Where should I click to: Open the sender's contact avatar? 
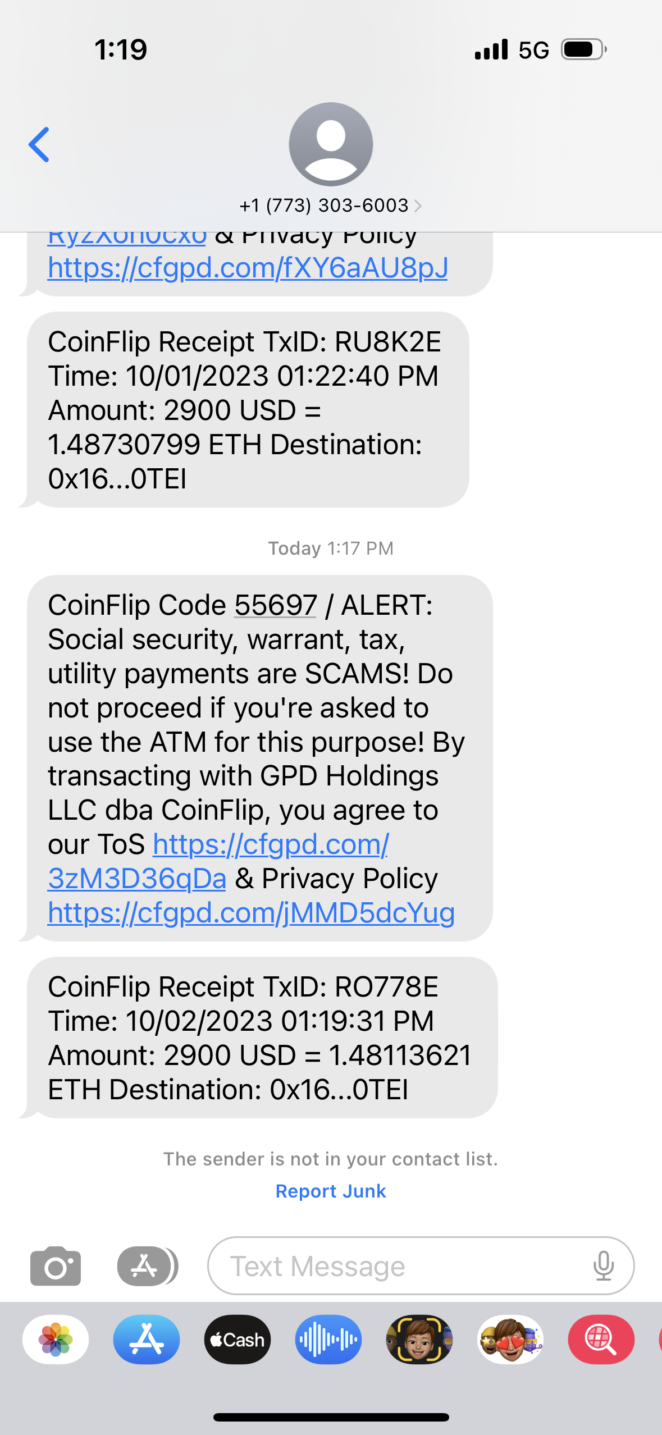click(x=331, y=144)
